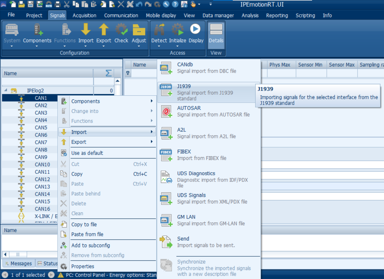Choose UDS Signals import from XML/PDX
Viewport: 384px width, 279px height.
coord(208,199)
